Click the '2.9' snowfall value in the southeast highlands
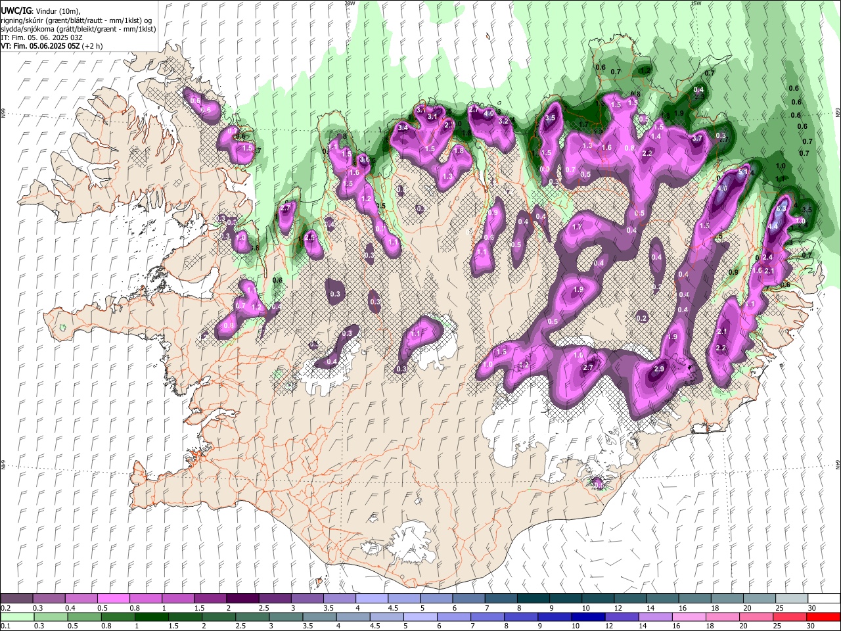 (660, 369)
